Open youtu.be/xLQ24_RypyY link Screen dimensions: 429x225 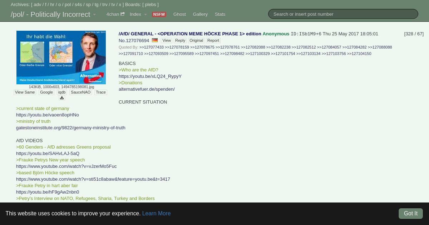tap(150, 76)
